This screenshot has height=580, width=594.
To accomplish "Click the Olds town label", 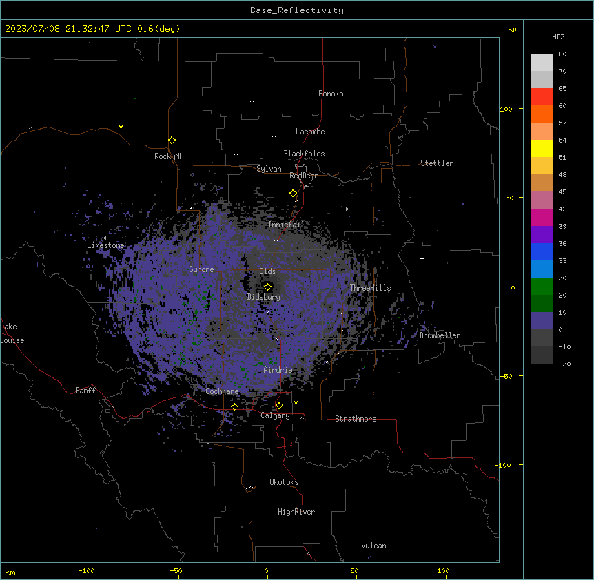I will (x=267, y=271).
